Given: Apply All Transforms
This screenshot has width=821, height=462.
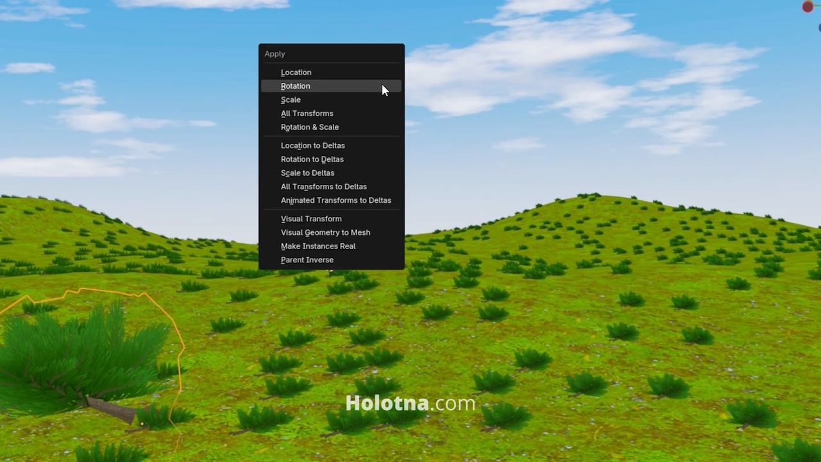Looking at the screenshot, I should [x=331, y=114].
